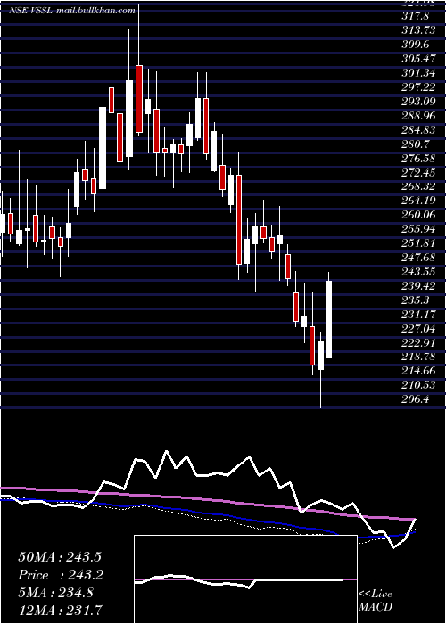Click the 309.6 price axis label
Viewport: 446px width, 624px height.
click(x=415, y=45)
